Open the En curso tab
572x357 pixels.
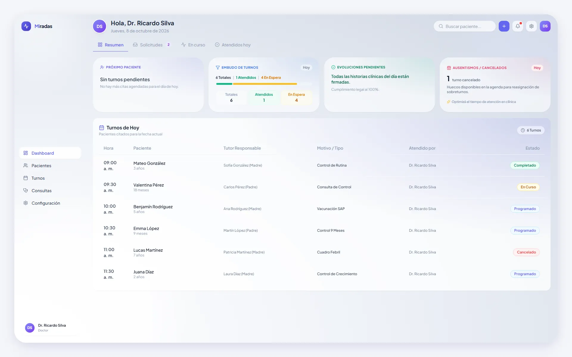[x=193, y=45]
